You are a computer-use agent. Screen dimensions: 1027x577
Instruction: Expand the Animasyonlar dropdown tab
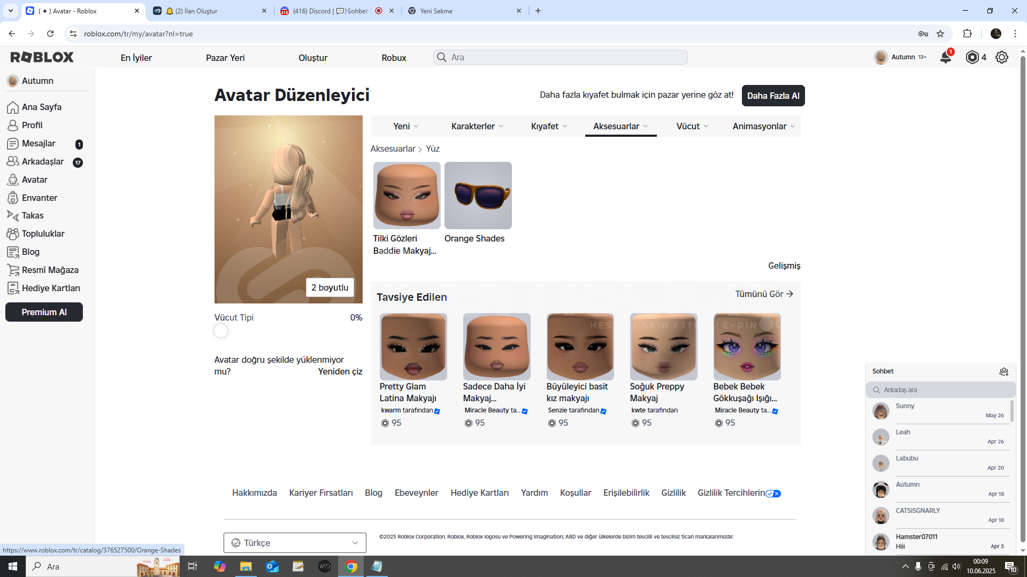(763, 127)
